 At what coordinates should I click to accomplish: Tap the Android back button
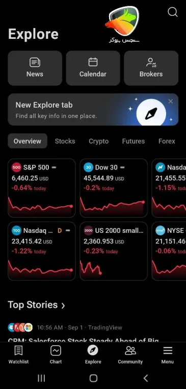[x=146, y=378]
